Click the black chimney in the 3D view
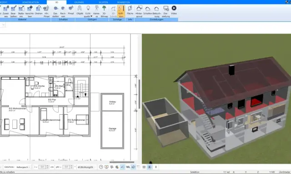The height and width of the screenshot is (174, 291). [x=231, y=70]
